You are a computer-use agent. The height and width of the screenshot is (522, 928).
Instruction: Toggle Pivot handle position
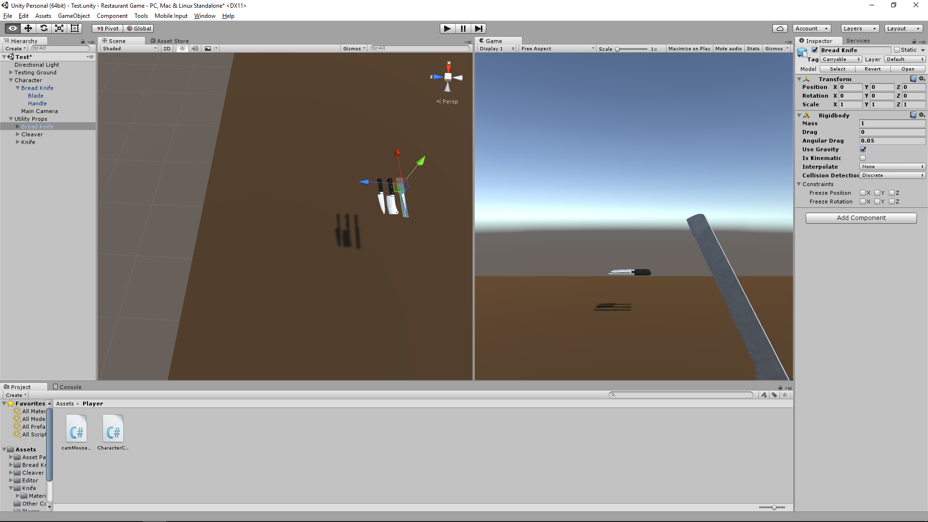(108, 29)
